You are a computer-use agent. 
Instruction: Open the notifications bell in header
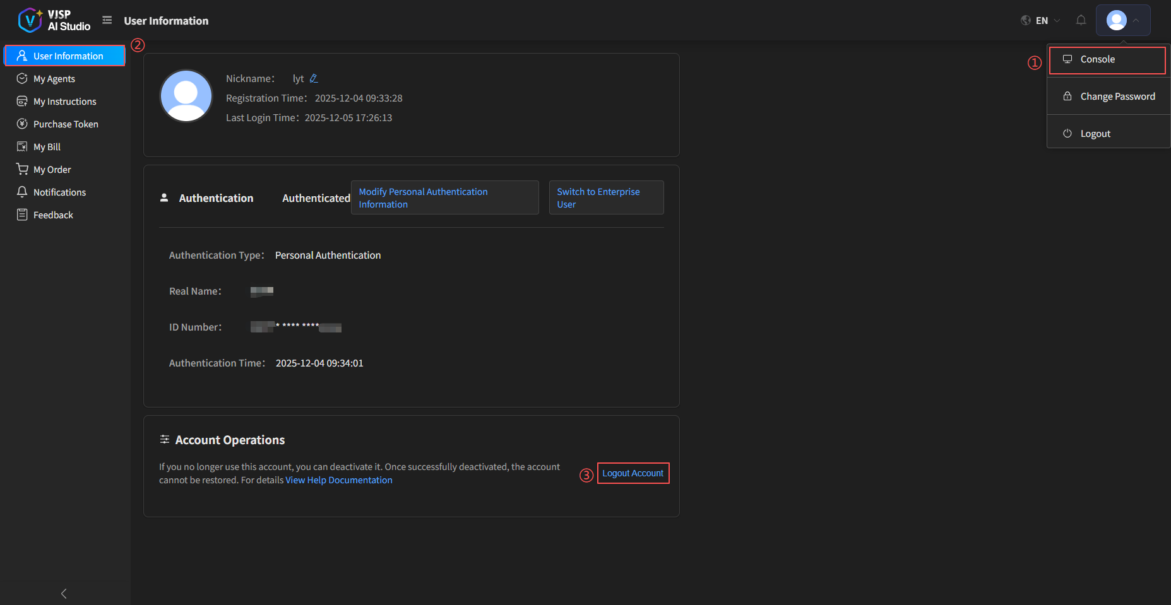click(x=1081, y=20)
